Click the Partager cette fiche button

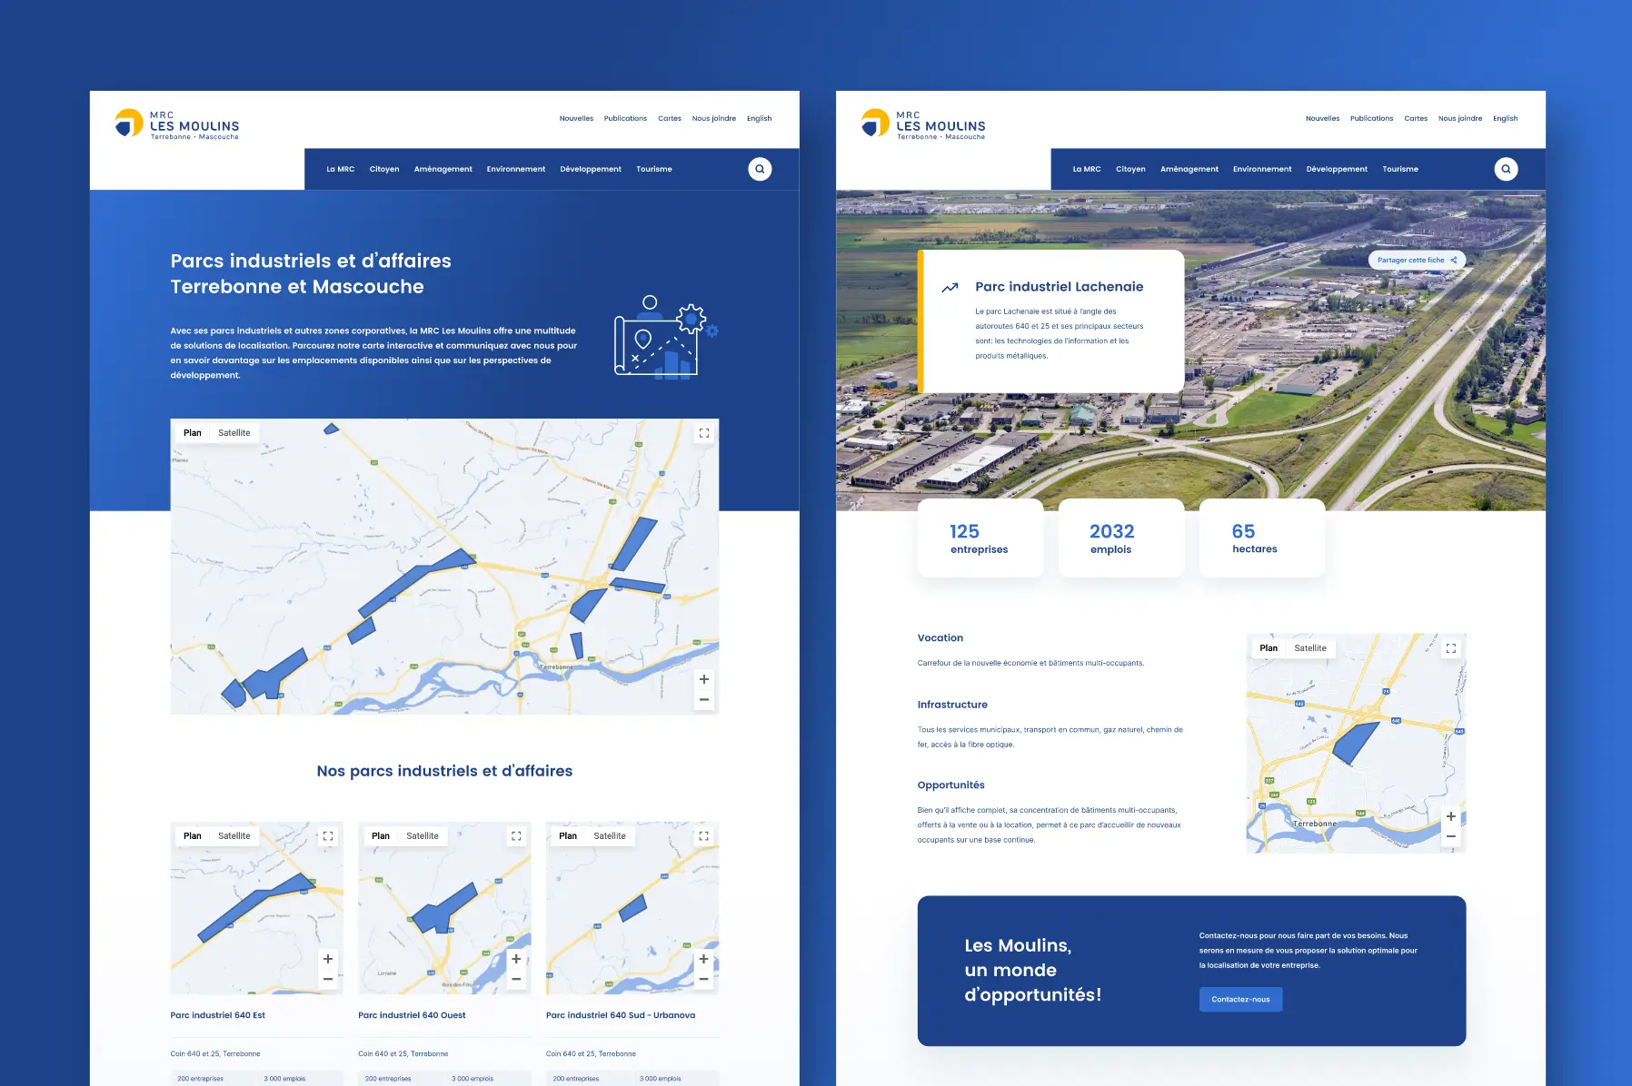[x=1417, y=260]
